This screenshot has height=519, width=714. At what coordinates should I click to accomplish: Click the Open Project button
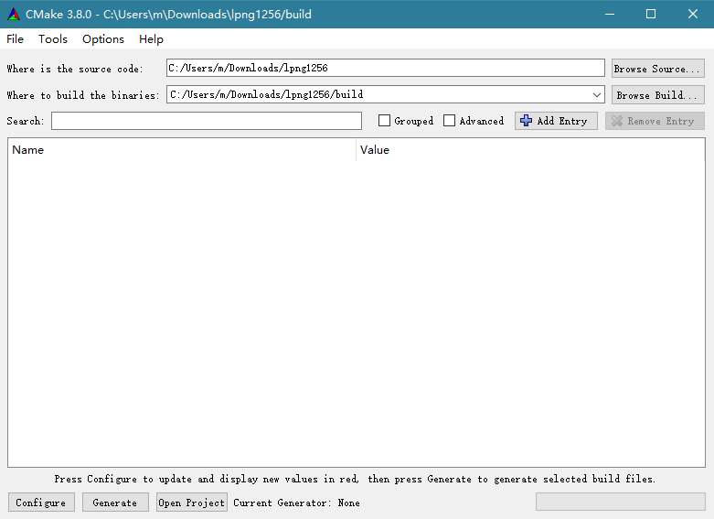(191, 503)
